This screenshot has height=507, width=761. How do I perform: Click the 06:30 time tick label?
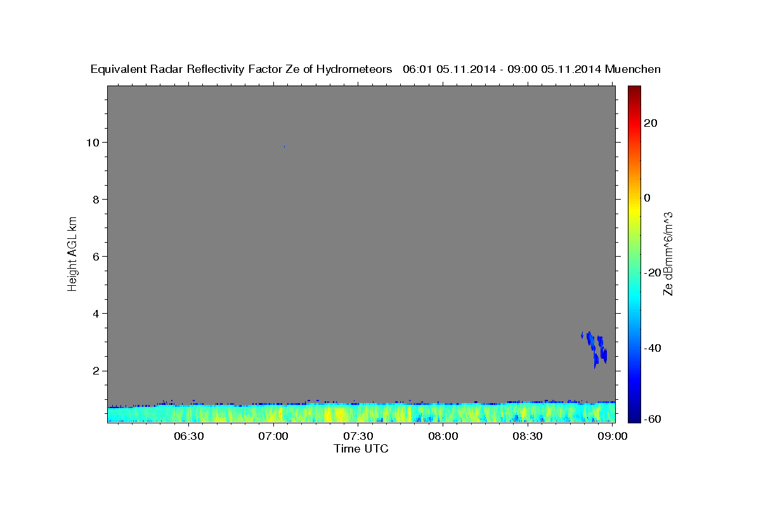coord(188,436)
